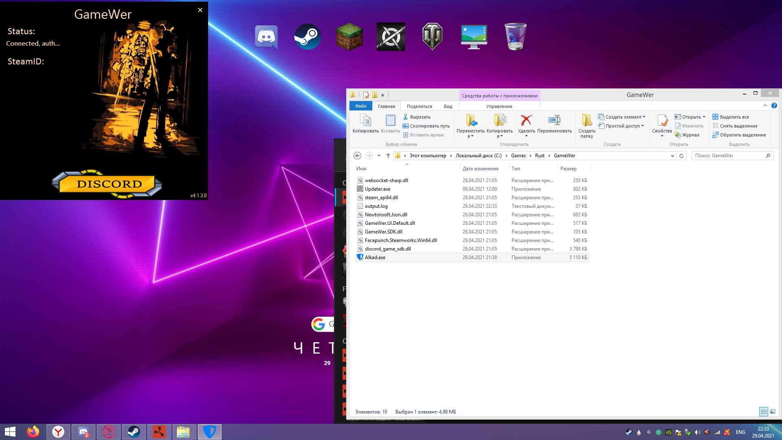Switch to the Вид ribbon tab

[448, 106]
